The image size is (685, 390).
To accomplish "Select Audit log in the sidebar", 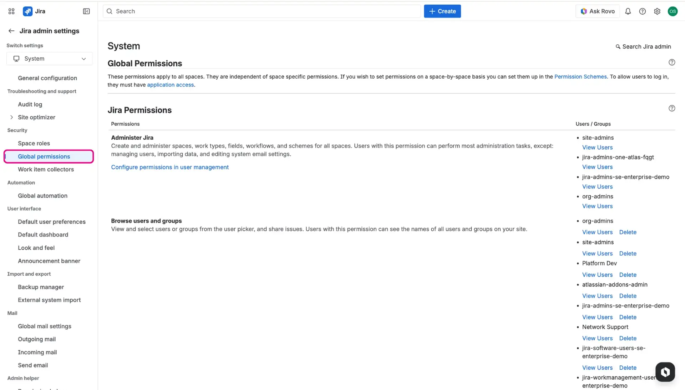I will click(x=30, y=104).
